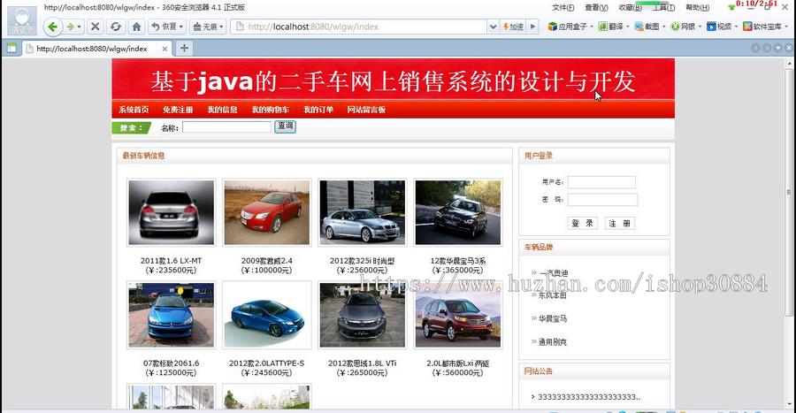This screenshot has height=413, width=796.
Task: Click the blue 07款标致2061.6 car thumbnail
Action: 171,315
